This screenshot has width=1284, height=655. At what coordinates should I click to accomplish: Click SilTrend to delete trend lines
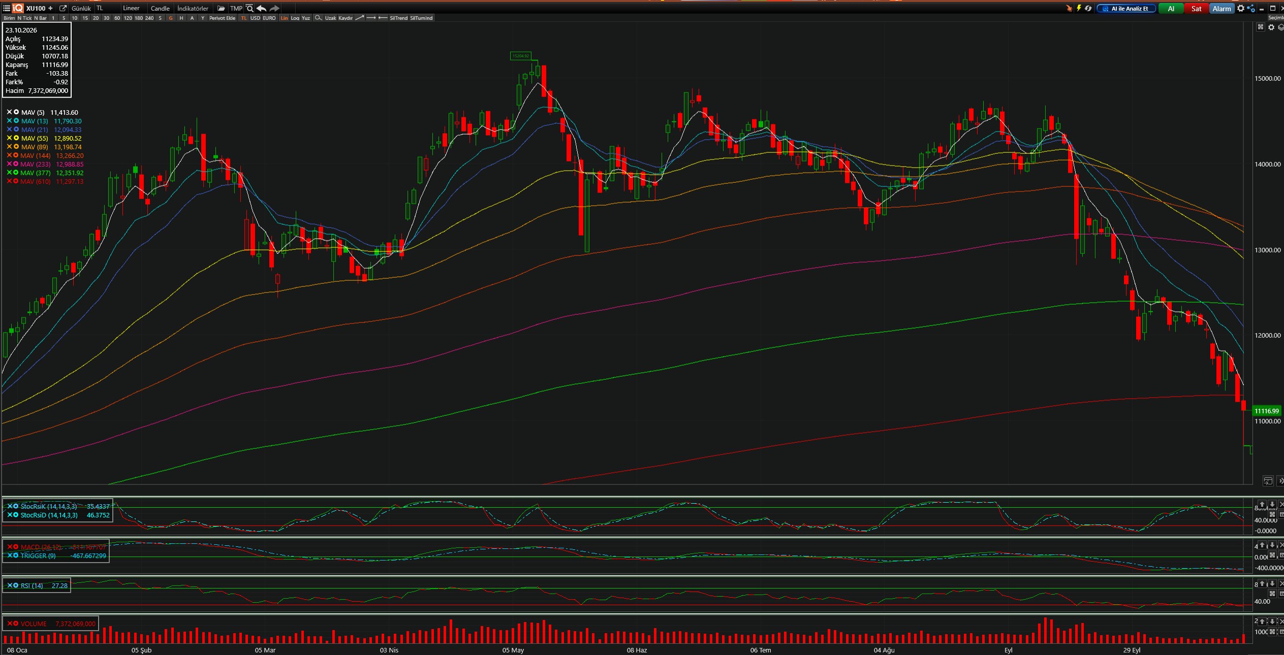pos(398,18)
